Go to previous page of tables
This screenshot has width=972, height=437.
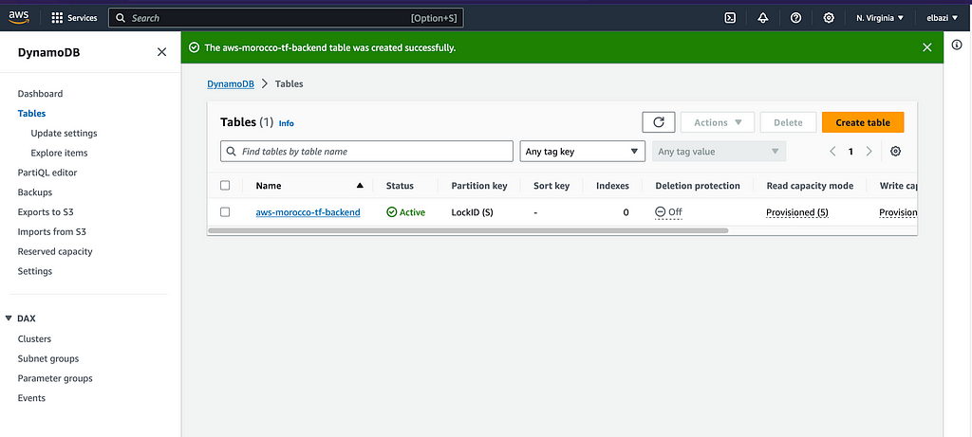pos(833,151)
